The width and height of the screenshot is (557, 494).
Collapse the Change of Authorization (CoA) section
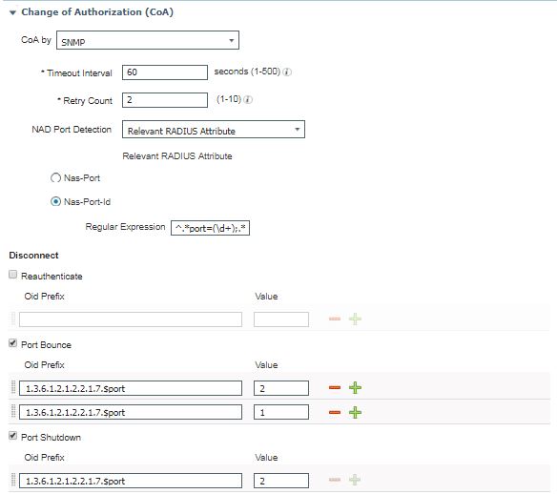click(13, 12)
